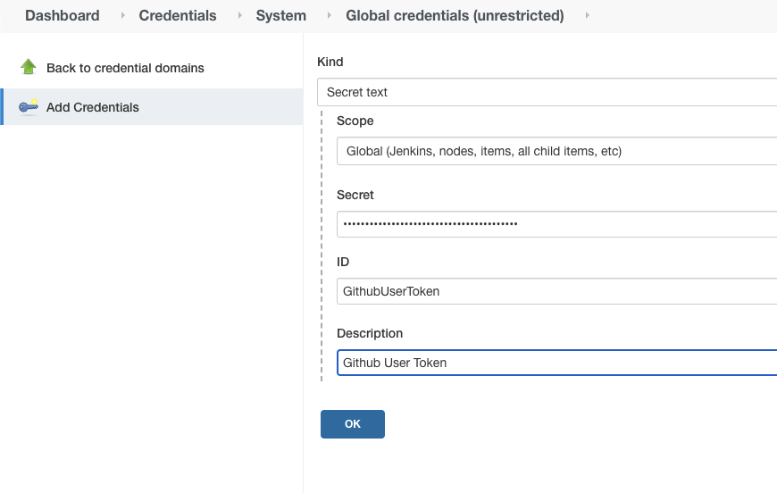777x493 pixels.
Task: Expand arrow after System breadcrumb
Action: (x=329, y=15)
